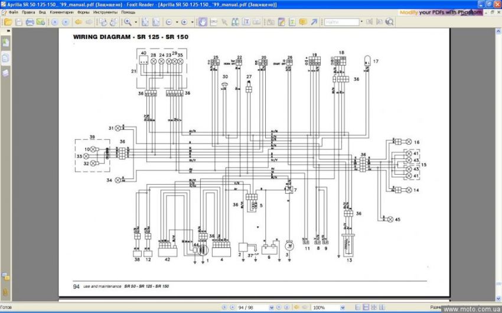Print the PDF with the printer icon

point(30,22)
